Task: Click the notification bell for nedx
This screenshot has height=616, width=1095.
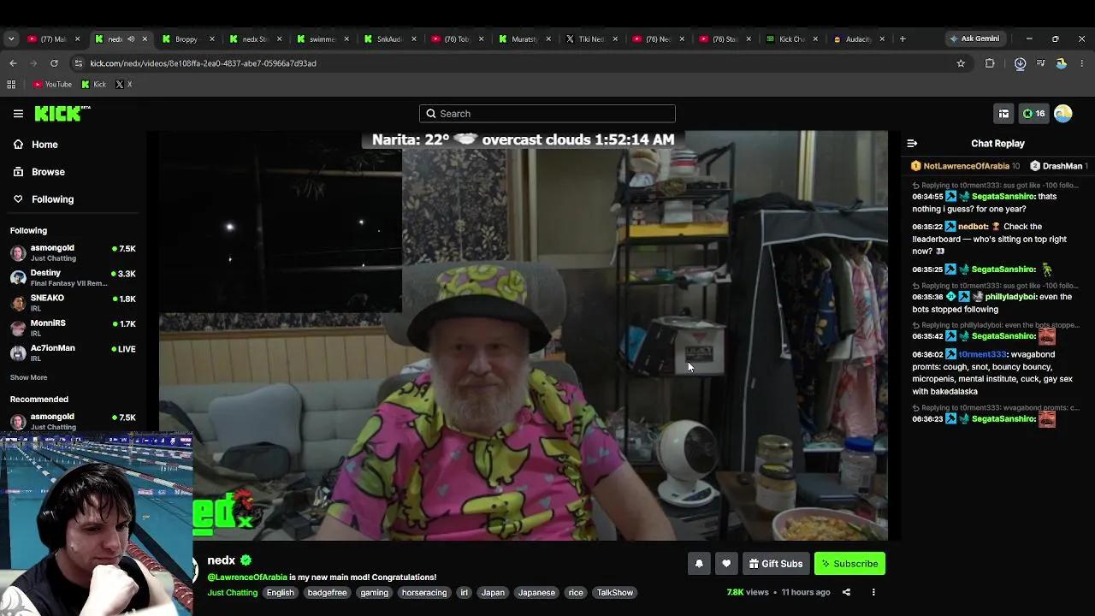Action: point(699,564)
